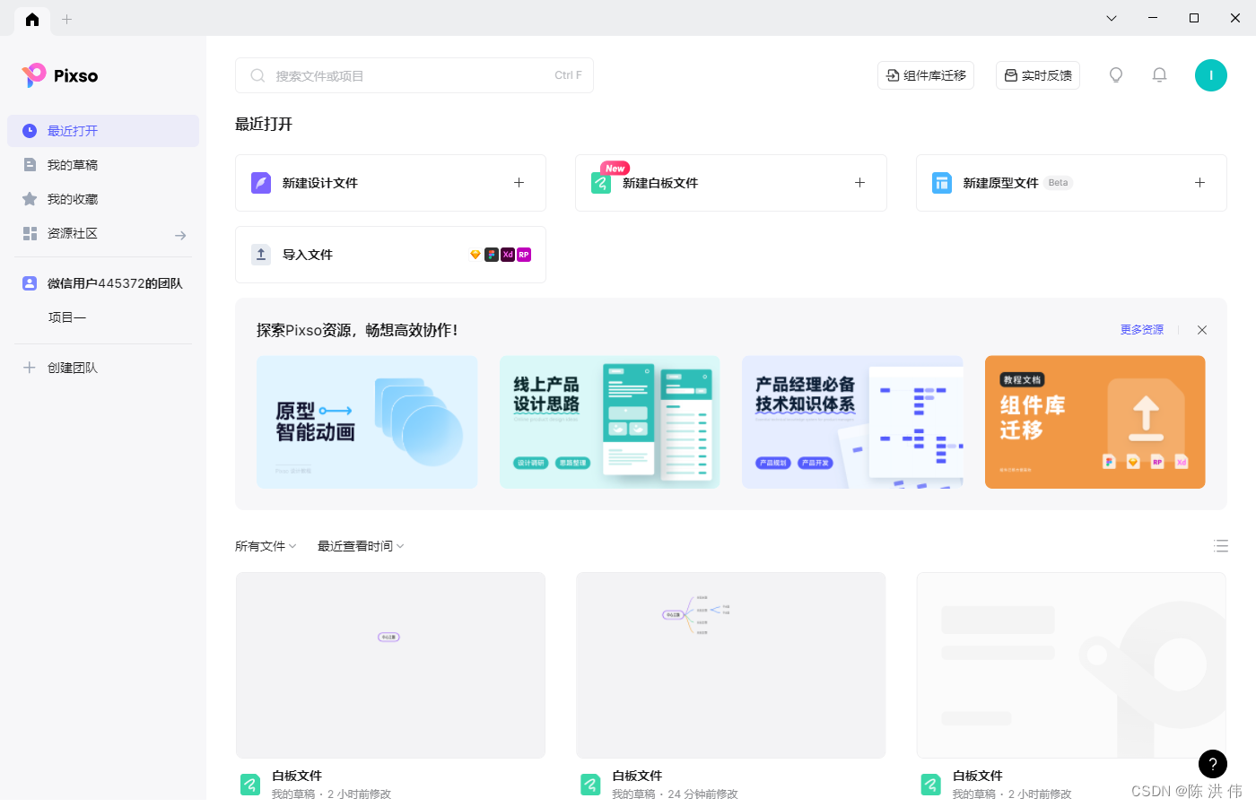Open a new tab with plus icon
1256x807 pixels.
[x=66, y=19]
